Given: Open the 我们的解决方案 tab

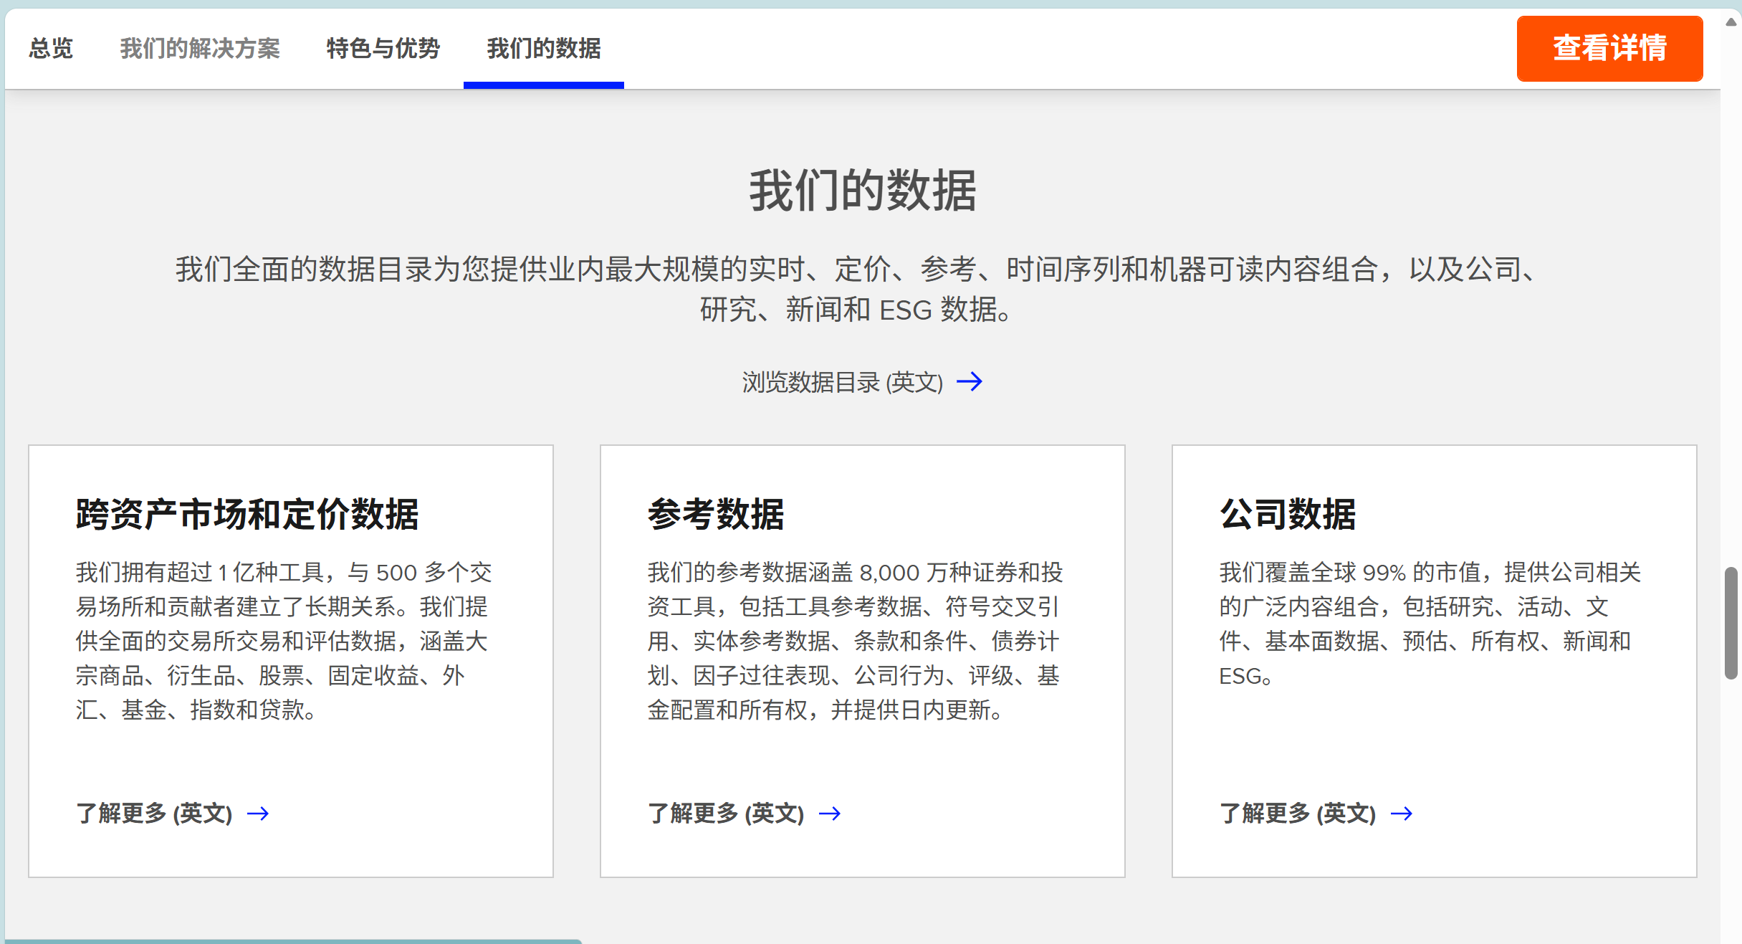Looking at the screenshot, I should coord(201,49).
